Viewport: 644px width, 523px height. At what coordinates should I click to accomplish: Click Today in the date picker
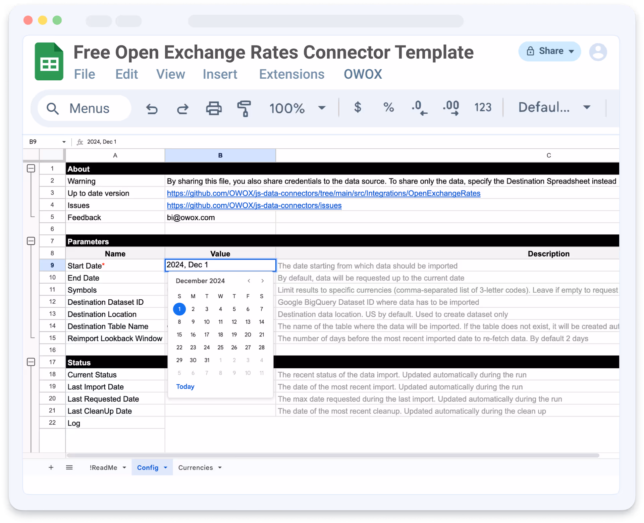185,386
